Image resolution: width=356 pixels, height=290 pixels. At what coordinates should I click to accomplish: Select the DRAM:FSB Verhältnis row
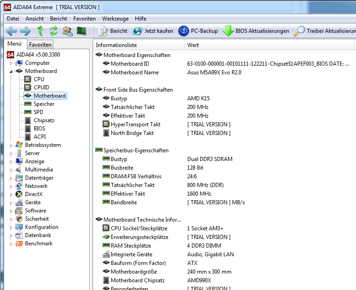[x=150, y=176]
